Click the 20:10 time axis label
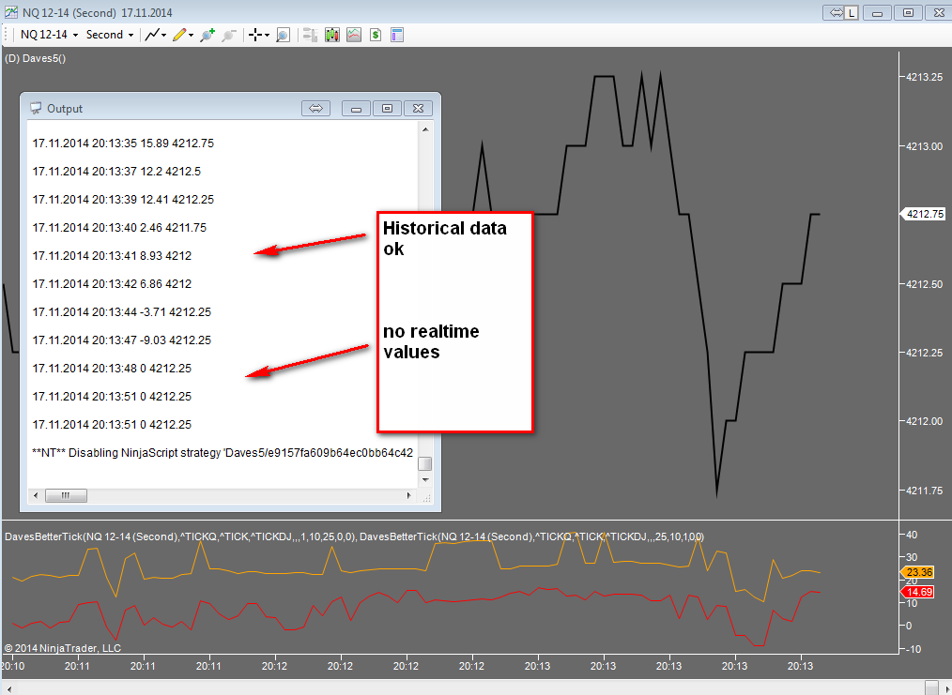This screenshot has width=952, height=695. [12, 666]
